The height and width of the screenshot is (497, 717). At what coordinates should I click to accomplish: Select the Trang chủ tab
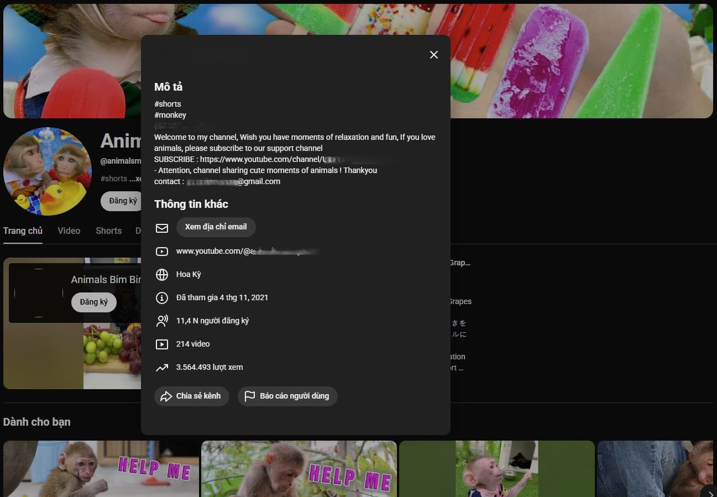click(x=23, y=231)
